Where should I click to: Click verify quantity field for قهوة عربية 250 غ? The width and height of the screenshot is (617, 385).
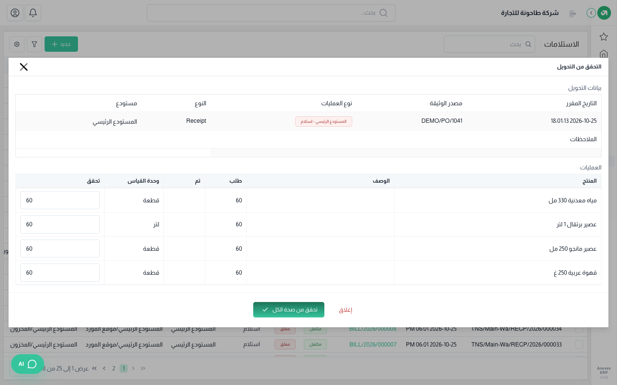tap(60, 272)
